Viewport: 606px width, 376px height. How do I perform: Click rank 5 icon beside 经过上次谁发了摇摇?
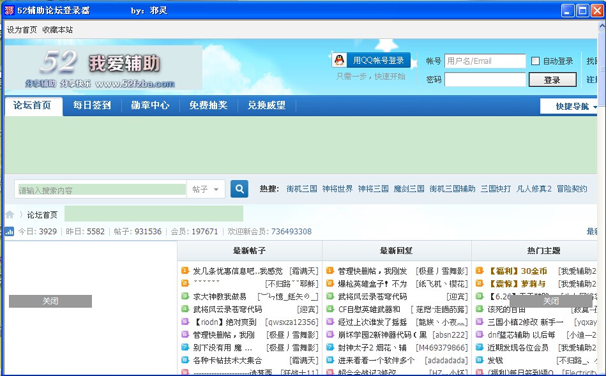point(330,322)
